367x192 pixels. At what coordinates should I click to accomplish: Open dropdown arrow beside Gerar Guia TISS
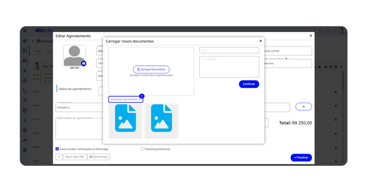coord(59,157)
